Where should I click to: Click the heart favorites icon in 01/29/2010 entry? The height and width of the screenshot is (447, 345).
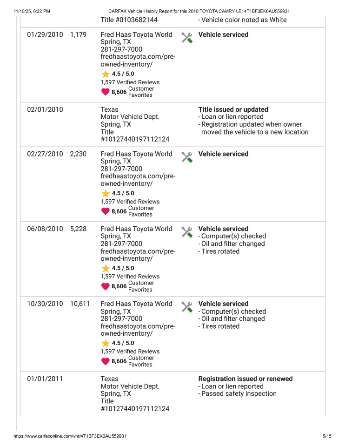[106, 92]
